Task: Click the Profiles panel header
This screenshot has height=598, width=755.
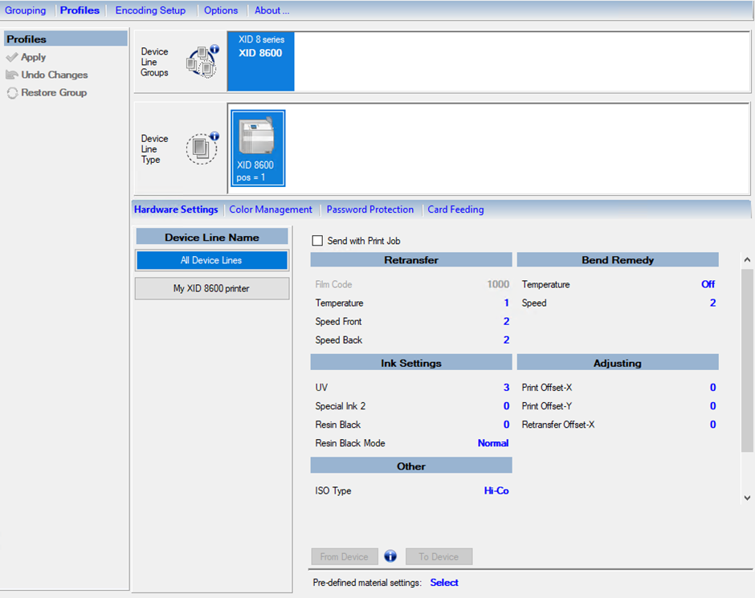Action: click(x=66, y=39)
